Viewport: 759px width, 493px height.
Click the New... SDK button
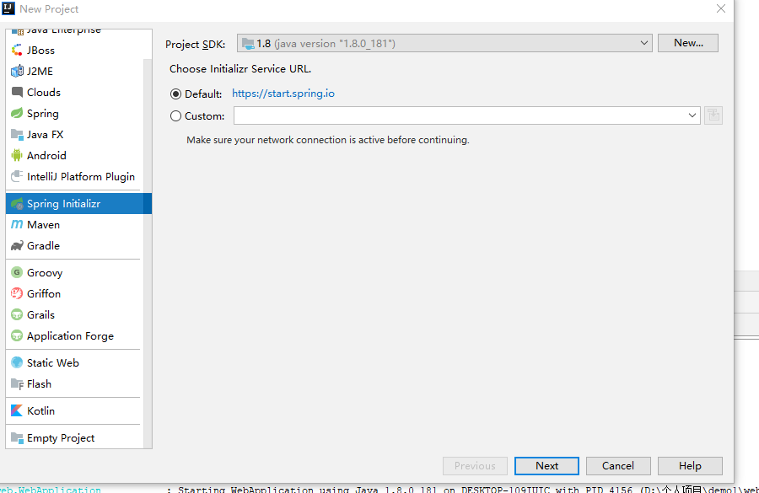coord(688,43)
